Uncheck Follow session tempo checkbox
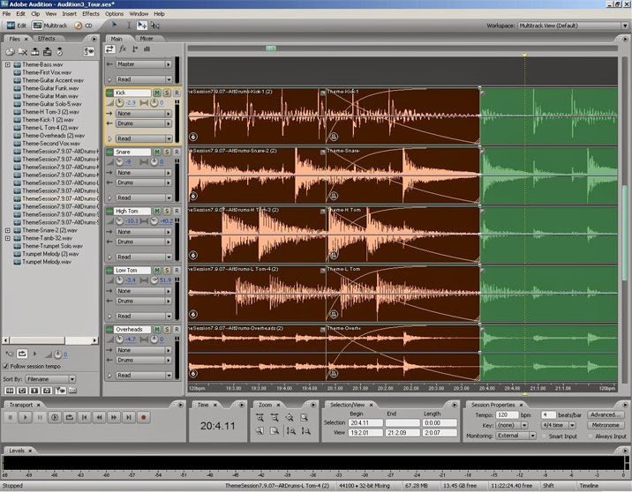 click(x=6, y=367)
